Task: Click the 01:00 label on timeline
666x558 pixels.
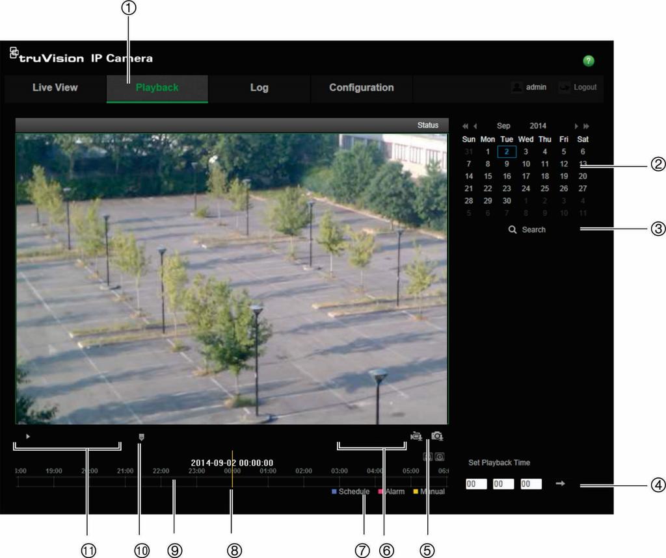Action: point(268,471)
